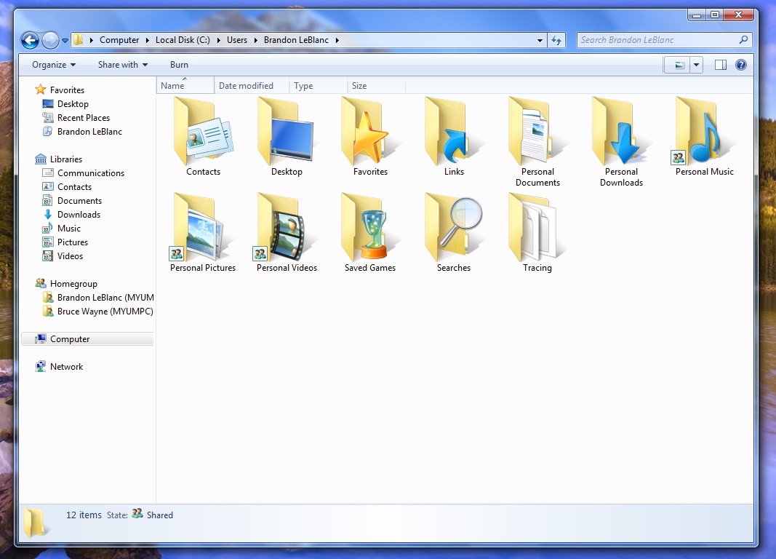
Task: Sort files by the Name column header
Action: click(x=175, y=85)
